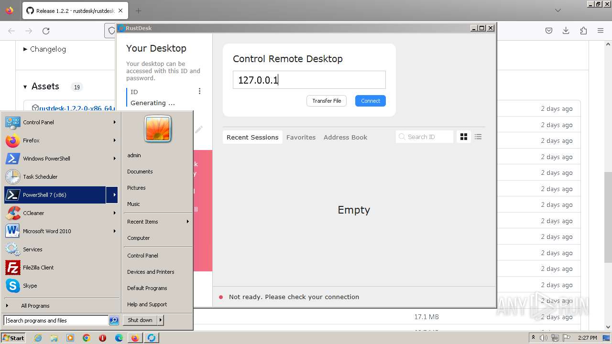Show hidden system tray icons
Image resolution: width=612 pixels, height=344 pixels.
coord(533,337)
